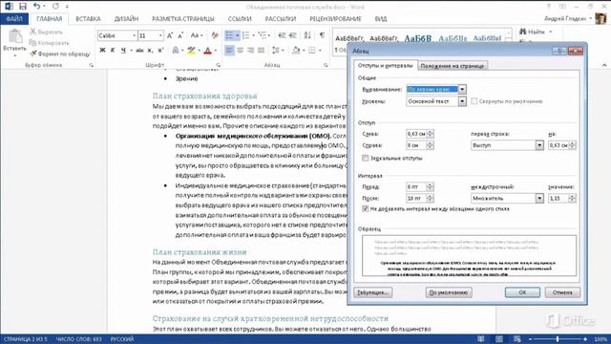Click the numbered list icon

245,35
